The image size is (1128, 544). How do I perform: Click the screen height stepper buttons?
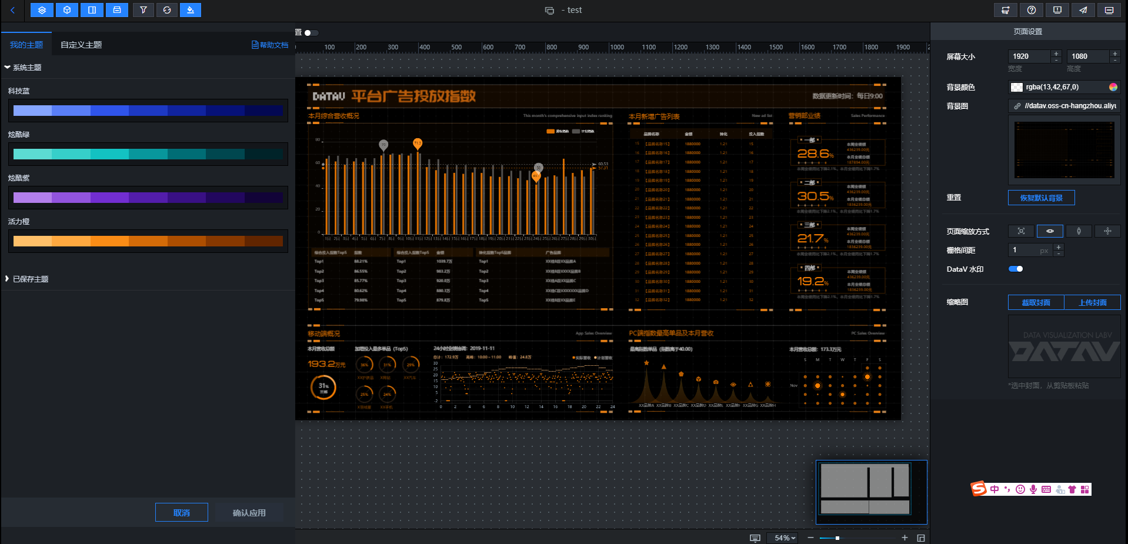pos(1114,56)
